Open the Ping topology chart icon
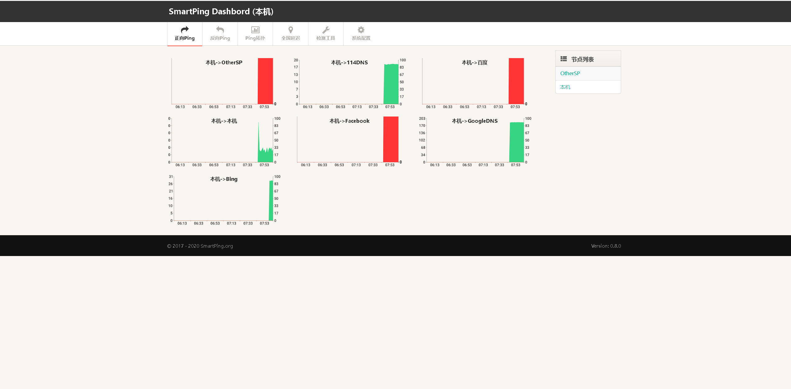The image size is (791, 389). 255,30
